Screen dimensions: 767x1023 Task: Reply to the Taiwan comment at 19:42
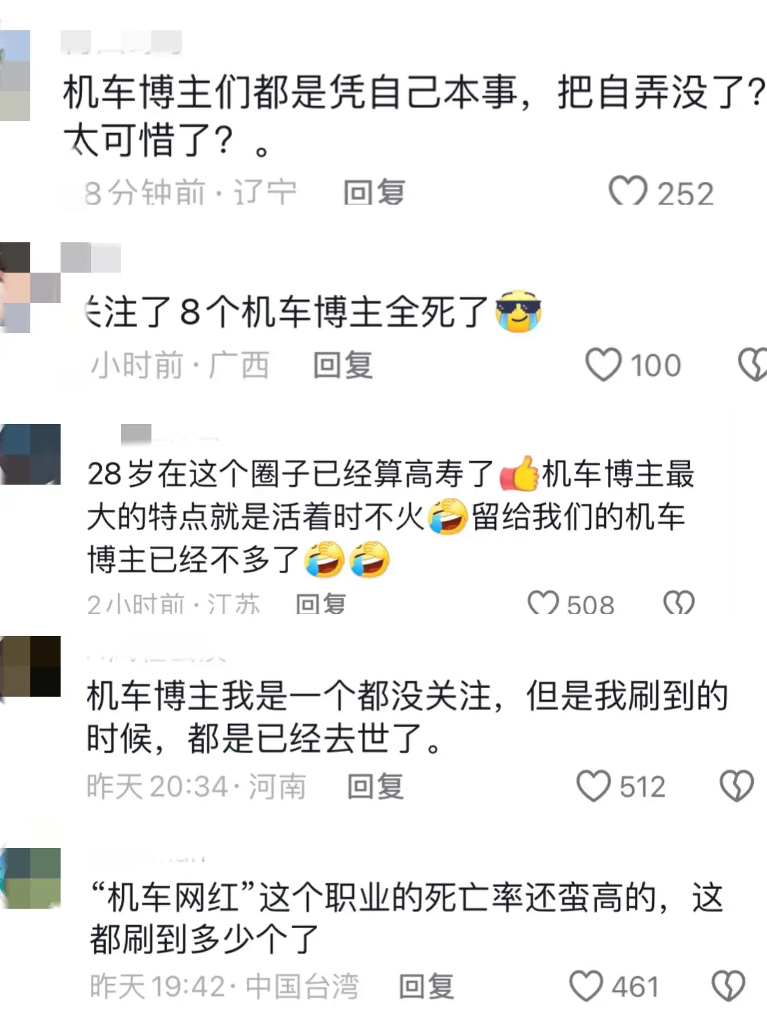pos(426,986)
